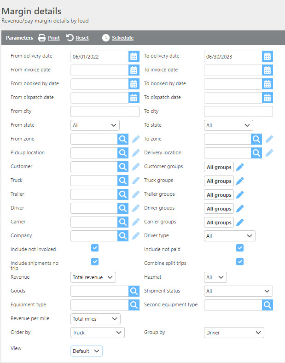The height and width of the screenshot is (363, 285).
Task: Click the All groups button for Carrier groups
Action: click(219, 222)
